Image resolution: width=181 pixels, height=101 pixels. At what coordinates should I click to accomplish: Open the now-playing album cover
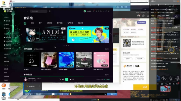[x=25, y=79]
